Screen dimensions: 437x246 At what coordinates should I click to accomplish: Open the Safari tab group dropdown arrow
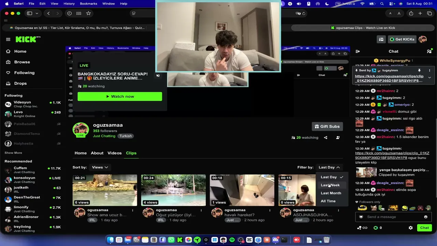37,13
